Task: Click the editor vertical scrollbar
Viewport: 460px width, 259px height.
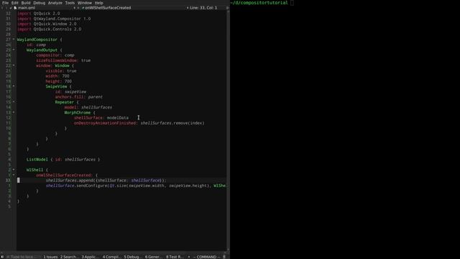Action: point(228,131)
